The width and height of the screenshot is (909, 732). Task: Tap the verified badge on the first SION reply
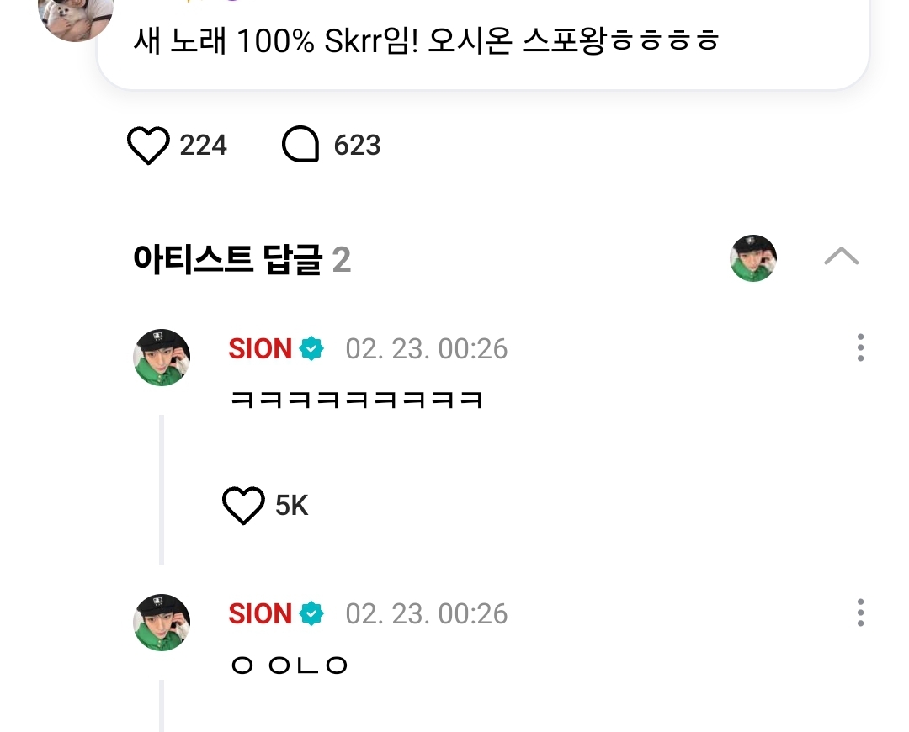point(312,348)
